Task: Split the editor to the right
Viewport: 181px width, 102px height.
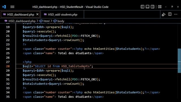Action: 170,14
